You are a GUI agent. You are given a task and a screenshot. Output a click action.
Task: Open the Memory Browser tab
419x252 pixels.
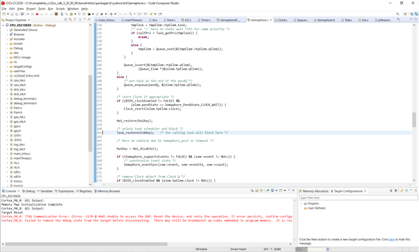coord(107,191)
